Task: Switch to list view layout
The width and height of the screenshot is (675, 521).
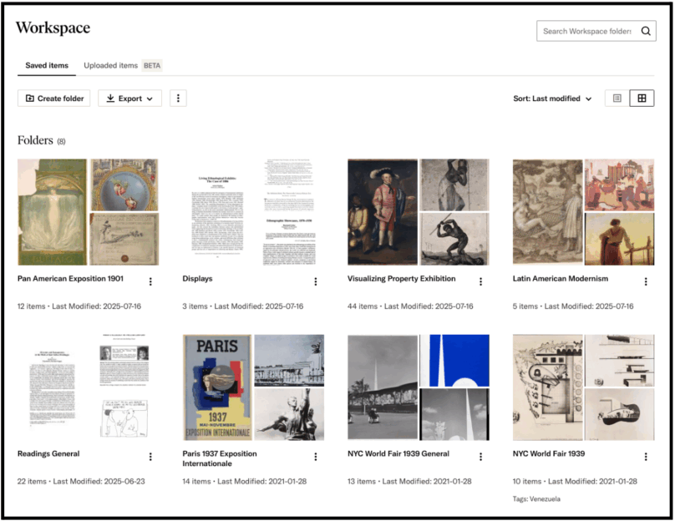Action: pyautogui.click(x=617, y=99)
